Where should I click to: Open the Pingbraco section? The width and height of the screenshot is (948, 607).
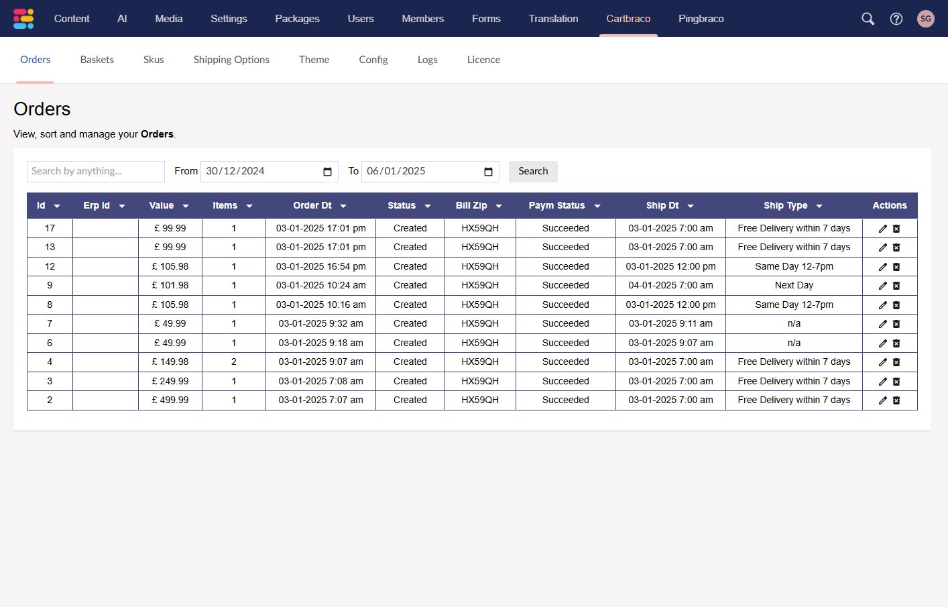[x=701, y=19]
